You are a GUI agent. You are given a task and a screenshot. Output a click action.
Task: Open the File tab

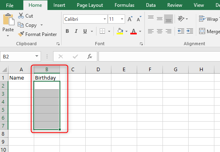10,5
